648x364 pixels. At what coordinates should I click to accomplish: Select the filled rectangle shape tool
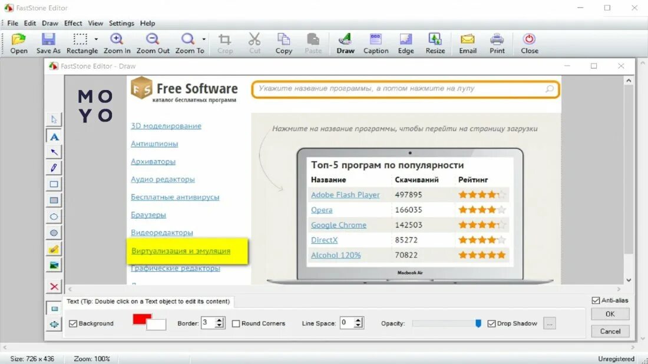pos(54,200)
